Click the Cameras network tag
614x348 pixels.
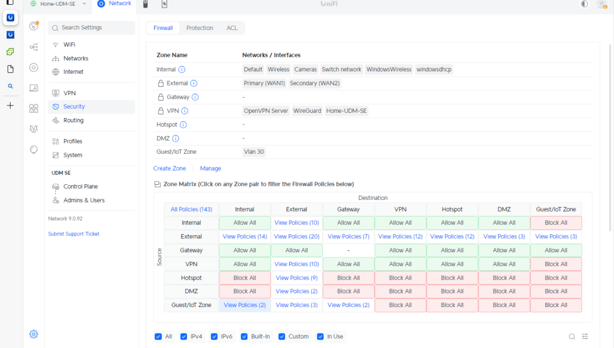coord(305,70)
